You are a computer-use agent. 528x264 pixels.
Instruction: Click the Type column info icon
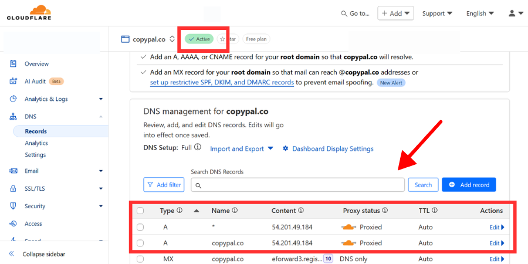pos(180,210)
